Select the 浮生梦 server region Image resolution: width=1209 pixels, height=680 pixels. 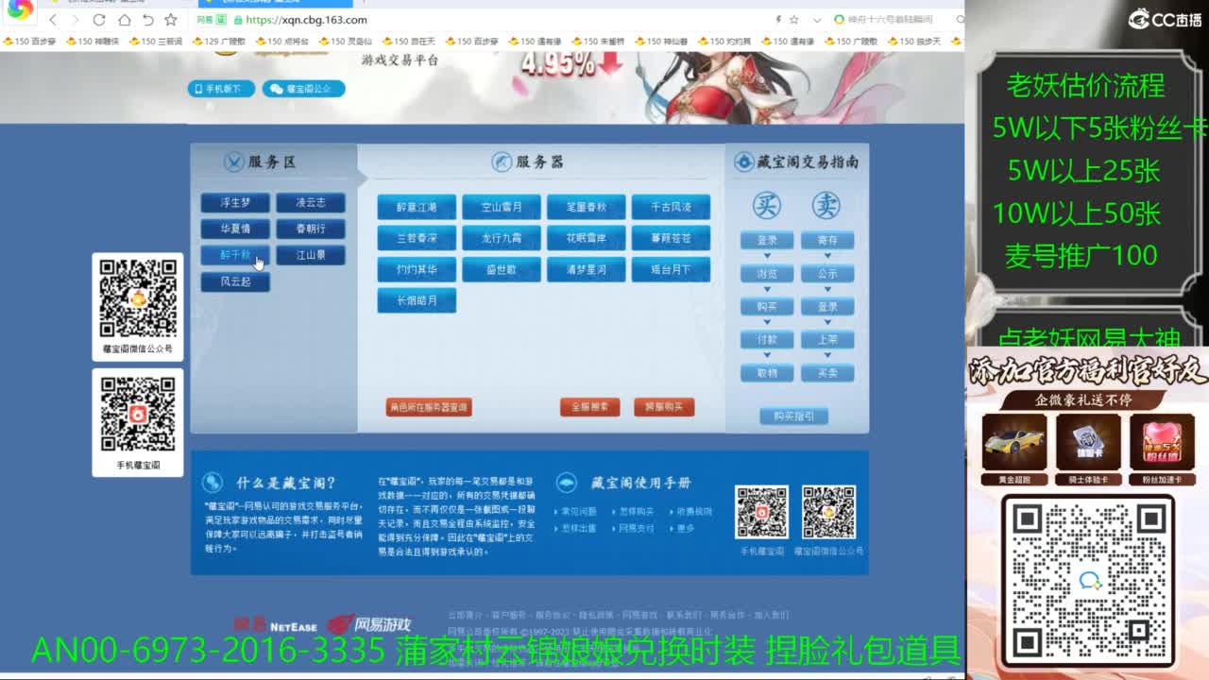tap(235, 203)
